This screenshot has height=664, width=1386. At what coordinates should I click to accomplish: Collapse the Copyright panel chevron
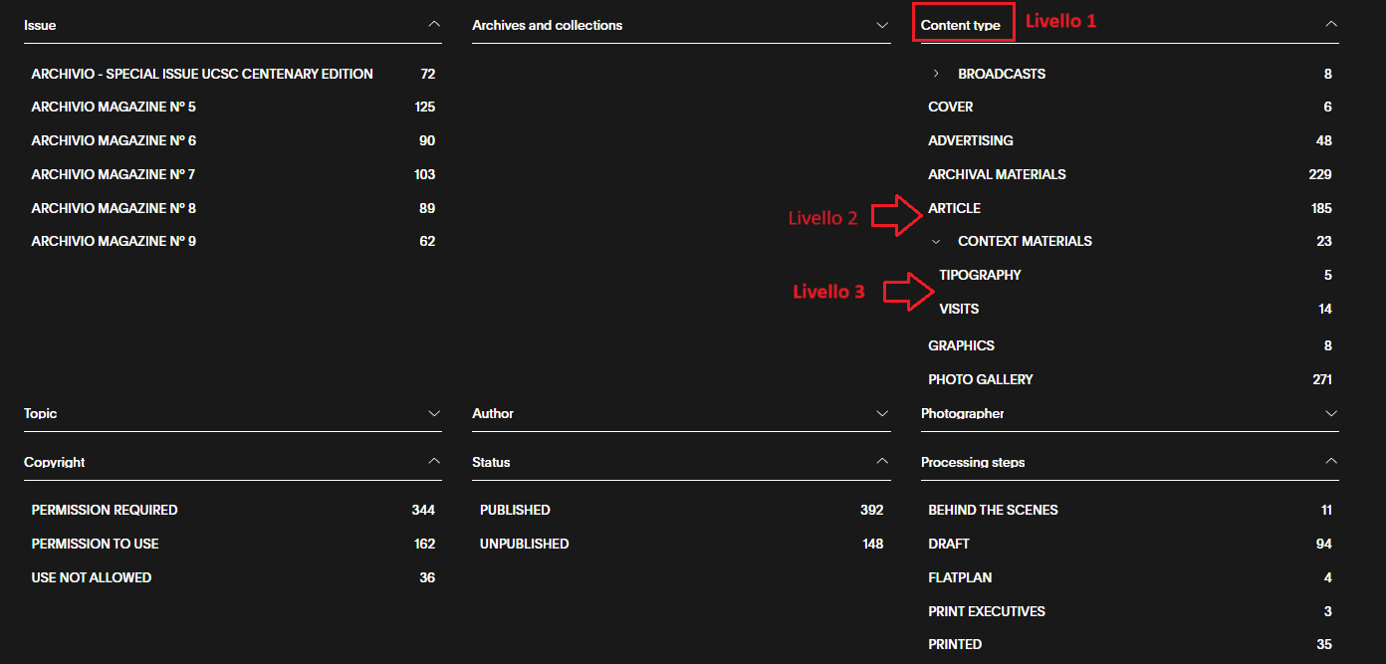[433, 462]
